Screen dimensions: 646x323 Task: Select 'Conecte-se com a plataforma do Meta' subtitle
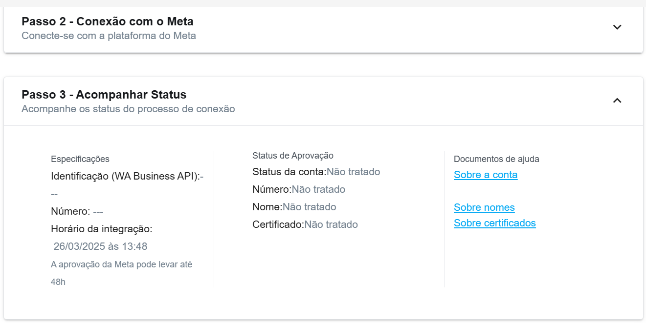click(109, 36)
